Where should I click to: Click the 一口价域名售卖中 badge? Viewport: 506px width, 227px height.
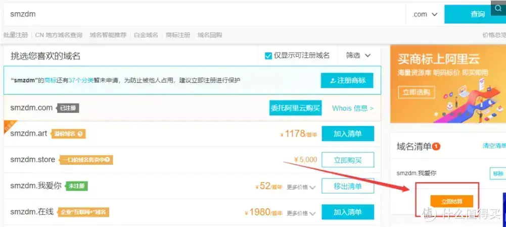click(x=86, y=160)
